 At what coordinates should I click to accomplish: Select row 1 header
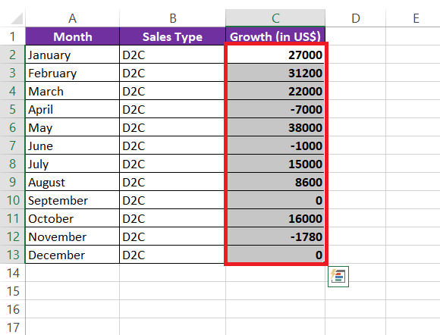coord(13,36)
